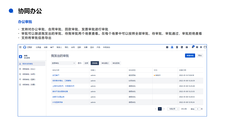Image resolution: width=238 pixels, height=134 pixels.
Task: Show 待审批 status filter
Action: coord(95,63)
